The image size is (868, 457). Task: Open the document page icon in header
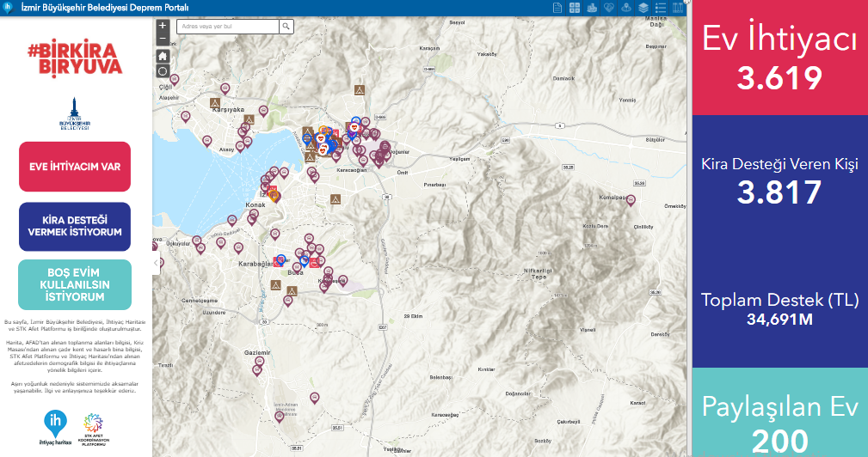(557, 8)
